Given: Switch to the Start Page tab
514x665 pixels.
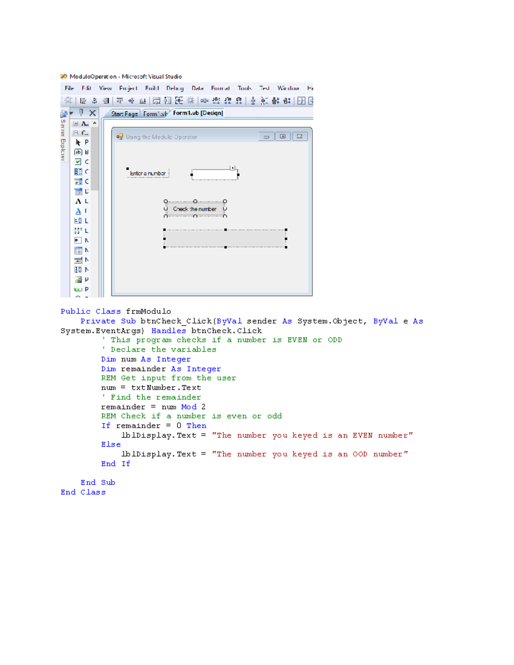Looking at the screenshot, I should coord(124,113).
